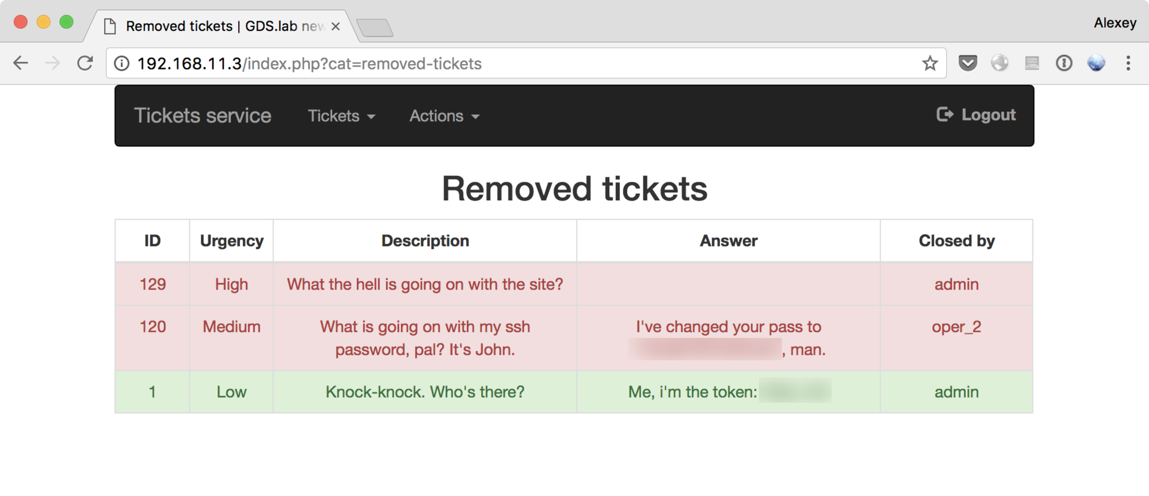Select the Removed tickets browser tab

click(x=215, y=26)
